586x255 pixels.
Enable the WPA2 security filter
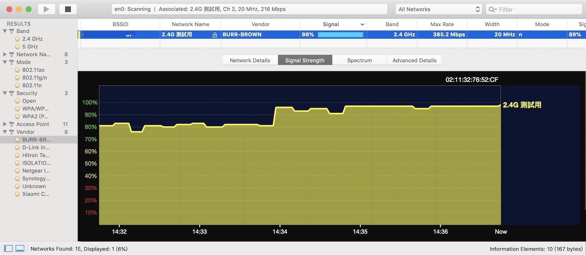pos(35,116)
